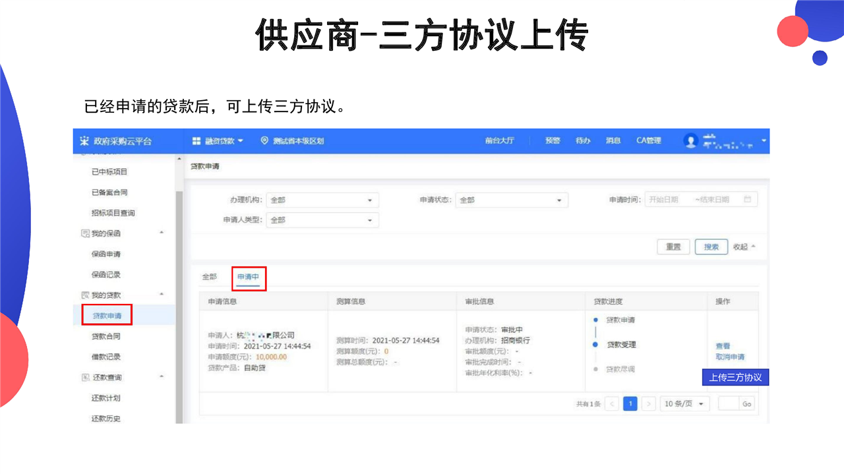This screenshot has height=474, width=844.
Task: Click the 还款查询 section icon
Action: pos(84,378)
